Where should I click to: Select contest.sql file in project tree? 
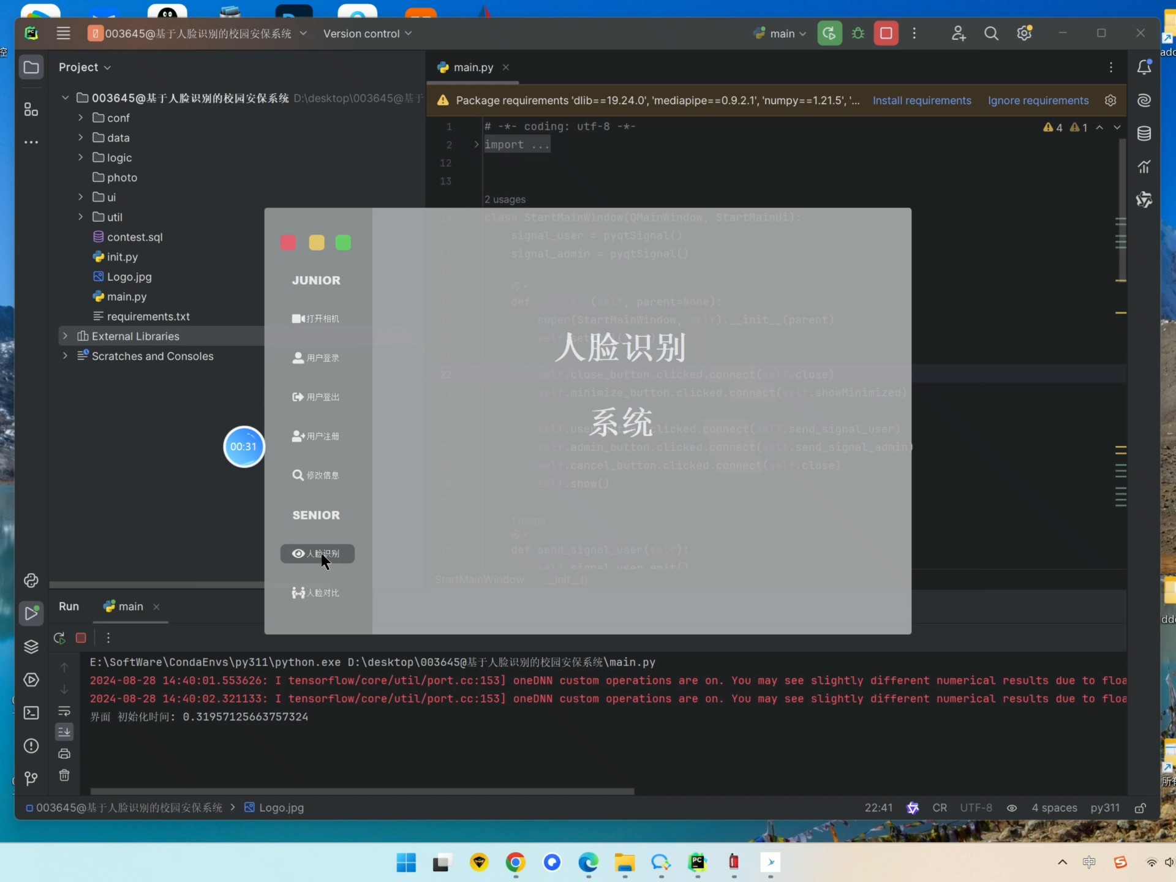coord(127,237)
